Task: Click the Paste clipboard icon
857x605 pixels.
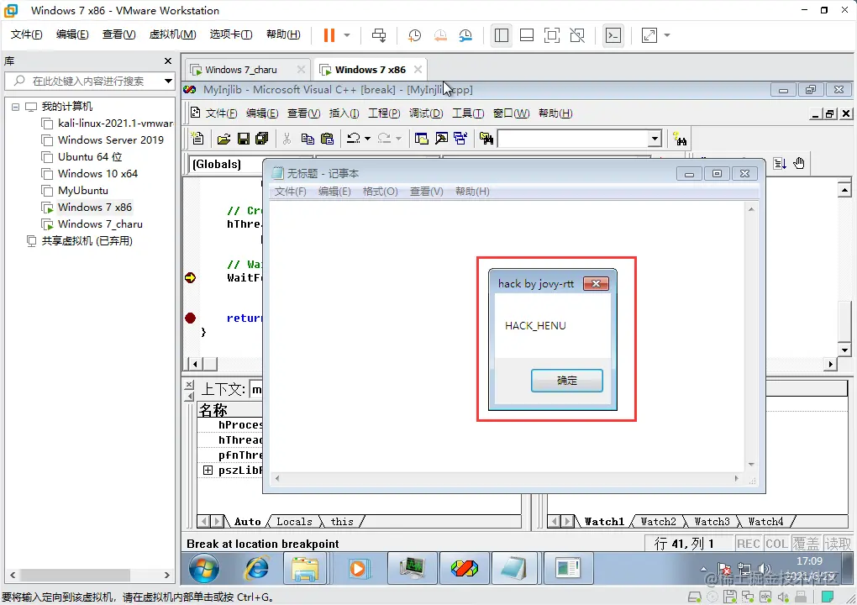Action: click(328, 139)
